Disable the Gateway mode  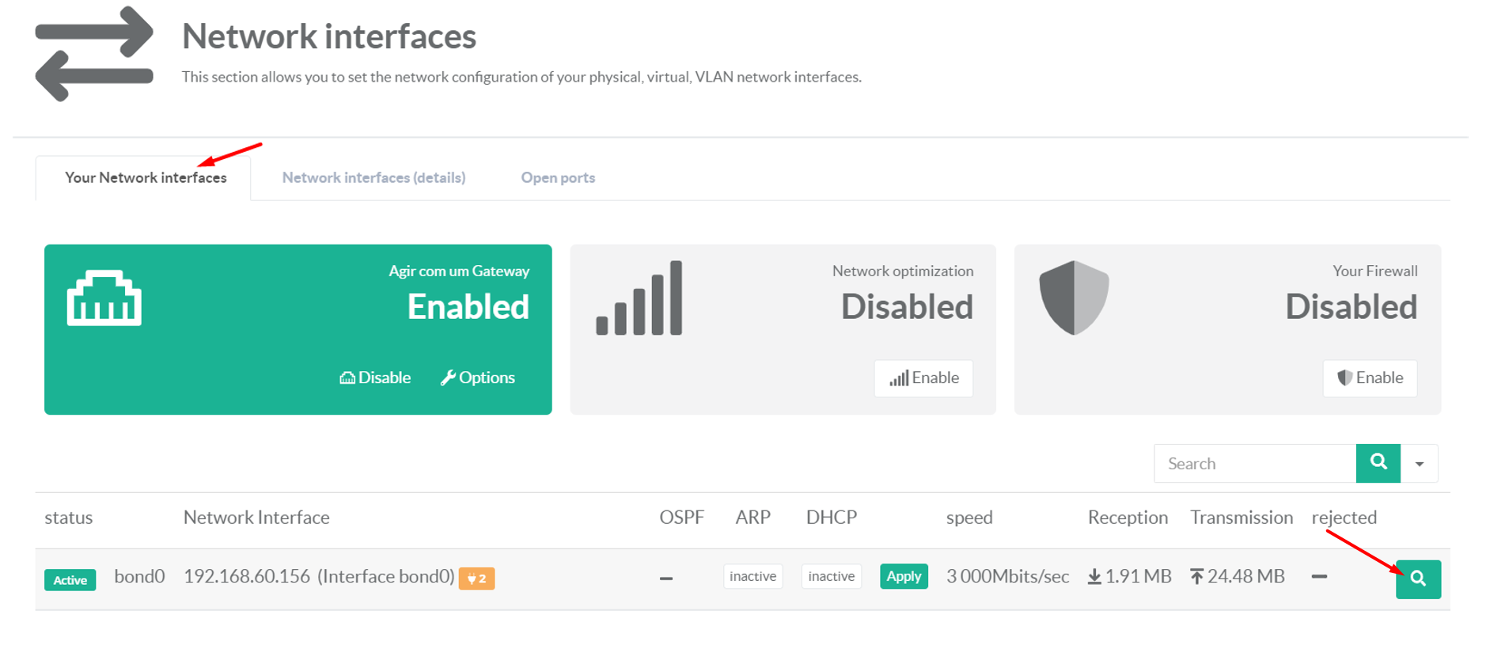pos(375,378)
